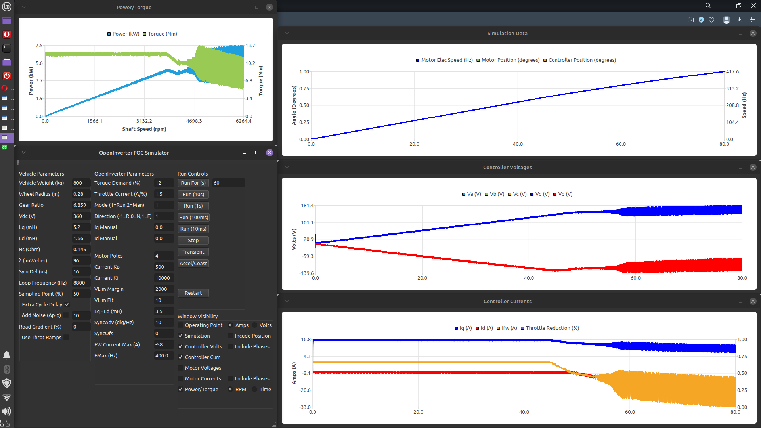Viewport: 761px width, 428px height.
Task: Expand the Power/Torque window menu chevron
Action: coord(24,7)
